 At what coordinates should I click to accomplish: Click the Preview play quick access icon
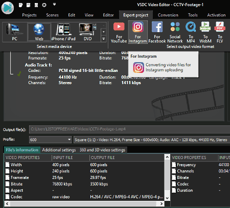(44, 5)
